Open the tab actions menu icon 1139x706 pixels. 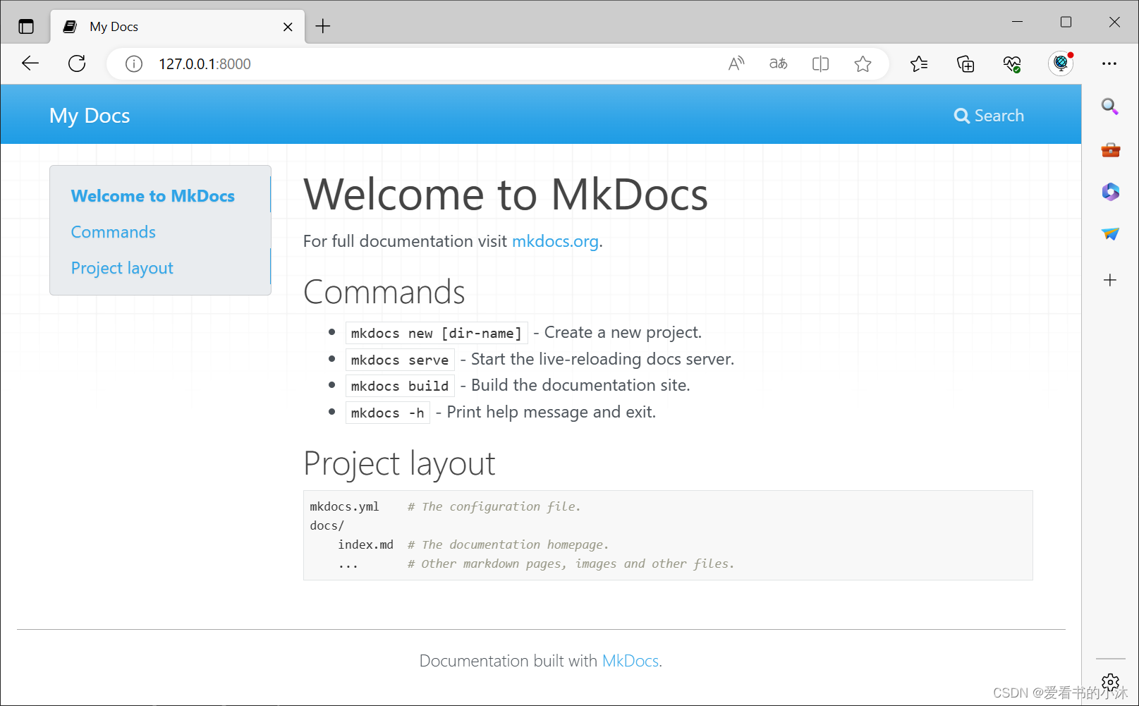(x=26, y=27)
